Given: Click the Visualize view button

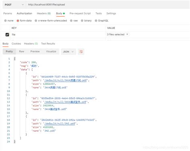Looking at the screenshot, I should click(x=51, y=51).
